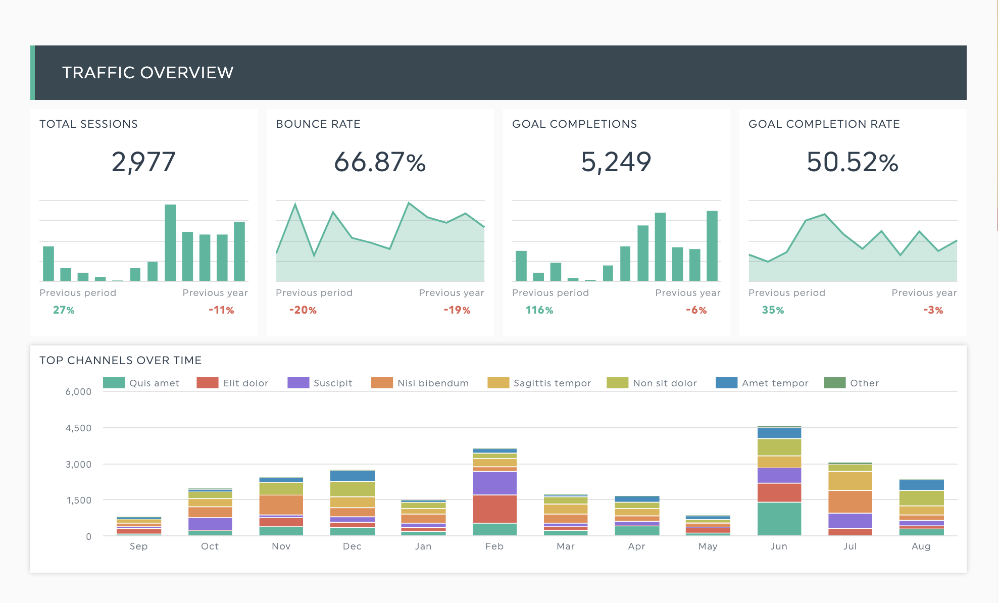Click the 116% previous period value
Image resolution: width=998 pixels, height=603 pixels.
(x=539, y=310)
